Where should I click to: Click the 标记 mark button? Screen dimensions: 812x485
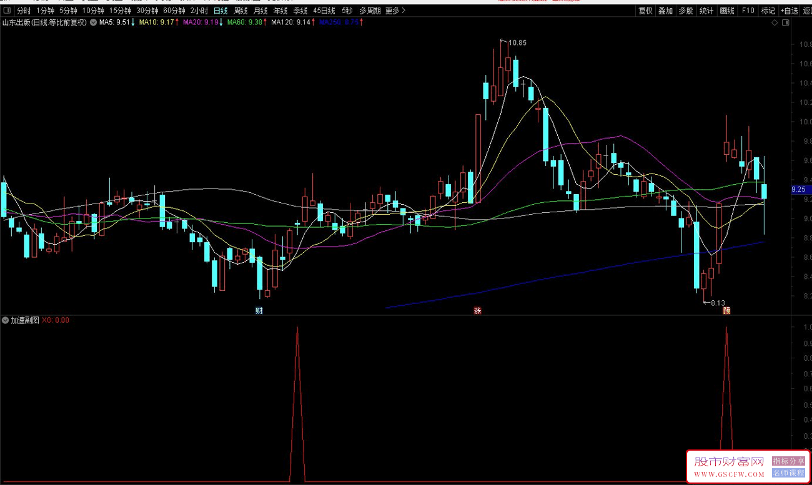tap(768, 11)
